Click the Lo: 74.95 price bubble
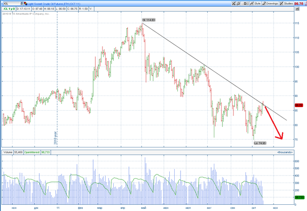This screenshot has height=211, width=307. tap(260, 143)
